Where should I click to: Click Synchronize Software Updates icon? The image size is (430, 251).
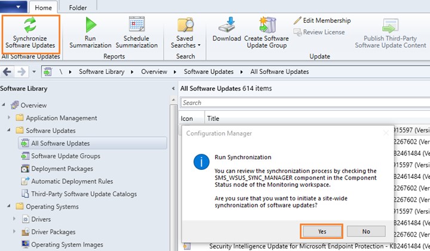coord(30,25)
